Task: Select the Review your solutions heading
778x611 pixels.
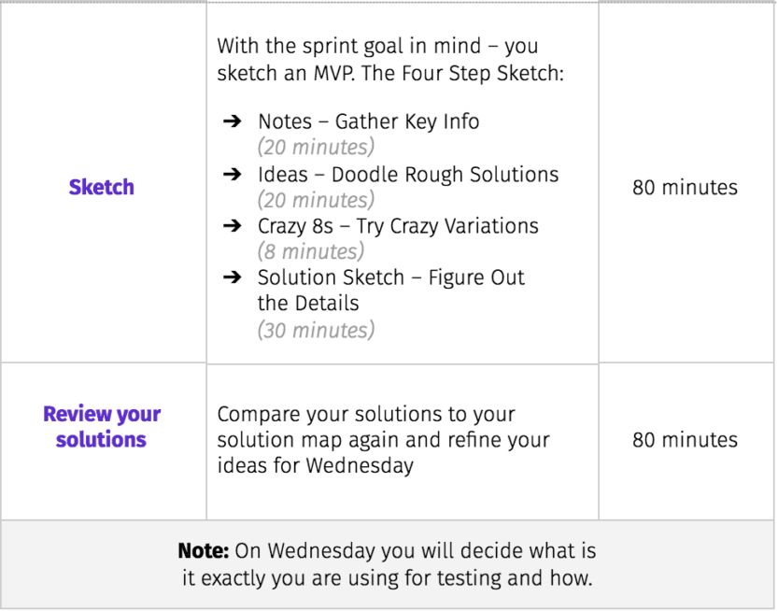Action: point(102,426)
